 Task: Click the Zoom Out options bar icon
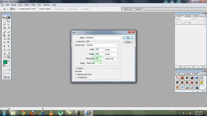pos(14,9)
